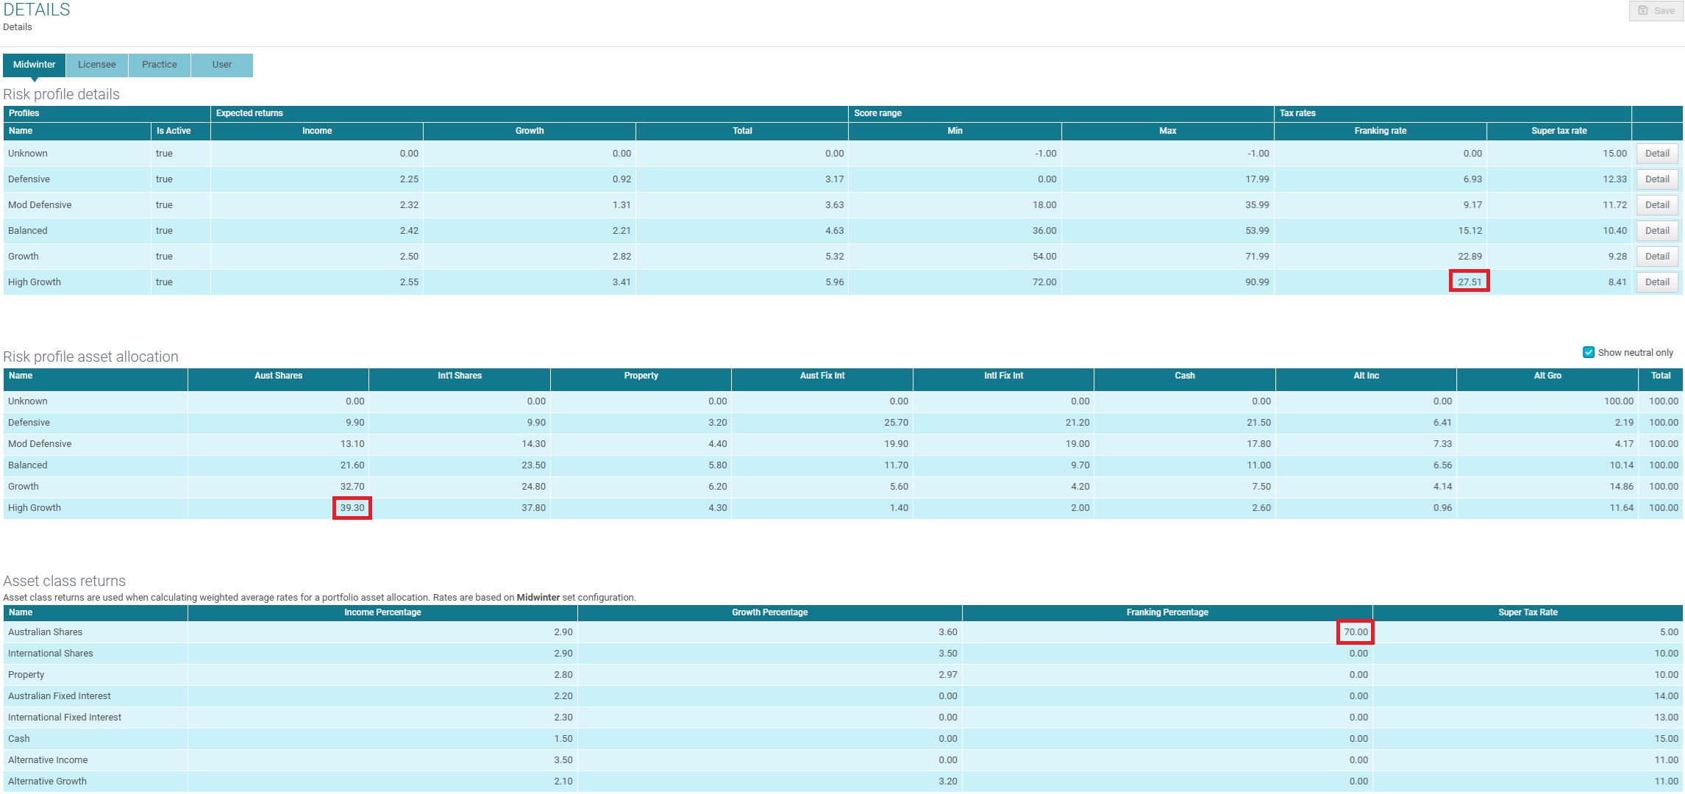Screen dimensions: 1685x794
Task: Click the Super tax rate column header
Action: tap(1558, 131)
